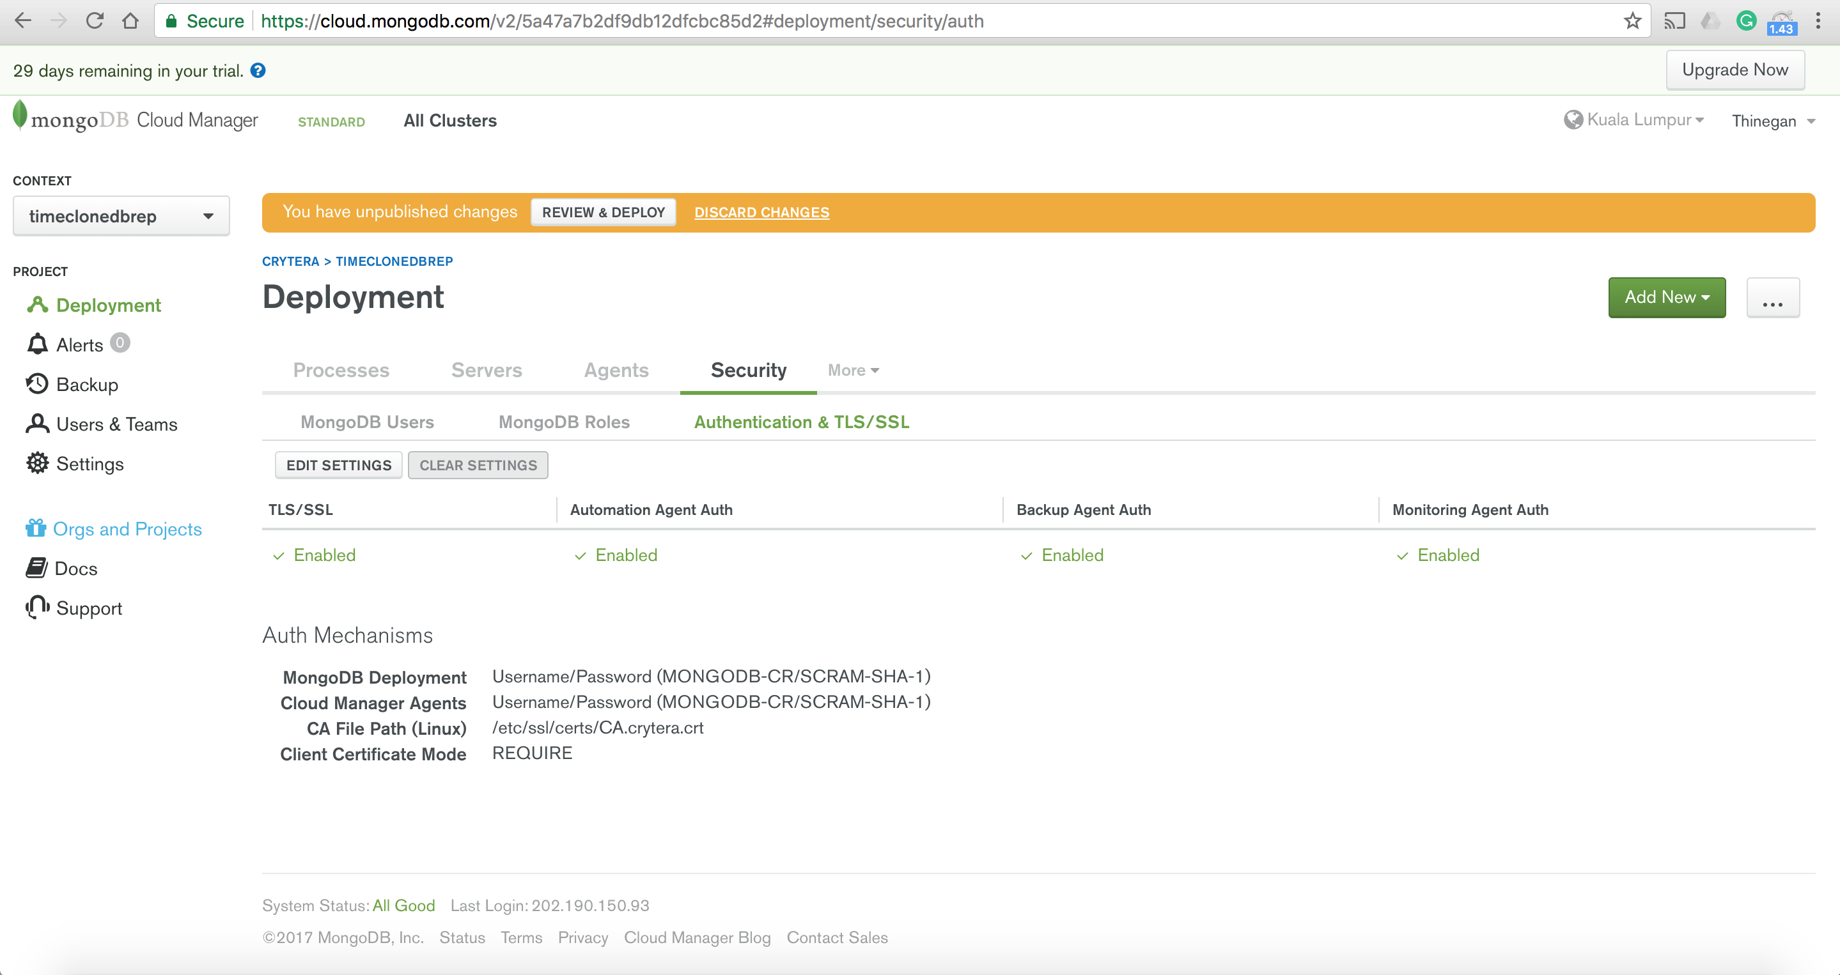
Task: Click the Orgs and Projects gift icon
Action: [x=36, y=528]
